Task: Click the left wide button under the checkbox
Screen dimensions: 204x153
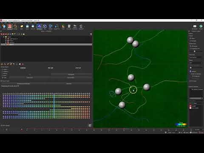Action: click(x=23, y=84)
